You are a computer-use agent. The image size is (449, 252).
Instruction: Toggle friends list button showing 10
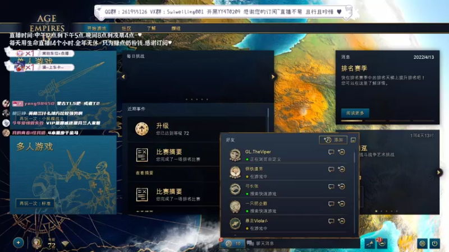(233, 244)
